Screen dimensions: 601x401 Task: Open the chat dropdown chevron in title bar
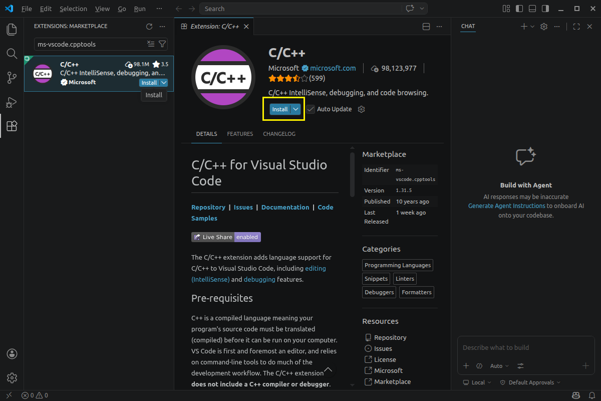422,9
